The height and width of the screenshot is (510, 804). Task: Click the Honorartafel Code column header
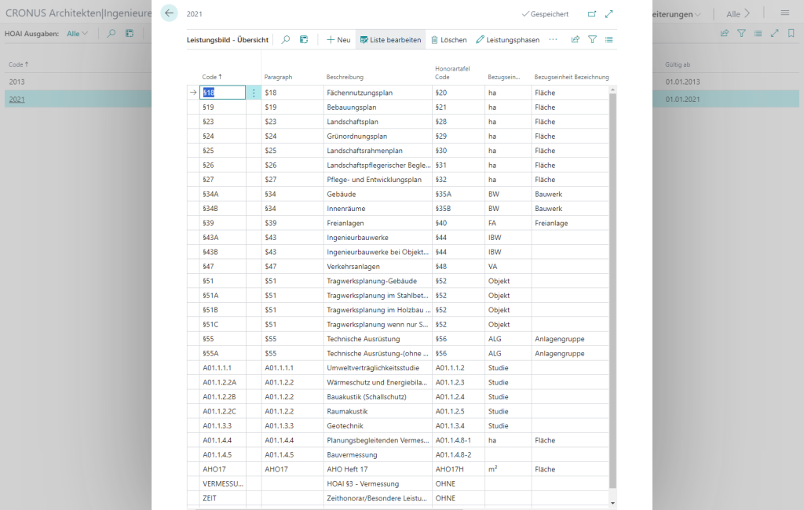coord(452,73)
